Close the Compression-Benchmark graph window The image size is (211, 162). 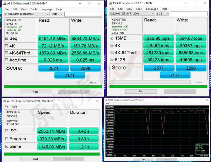[207, 100]
